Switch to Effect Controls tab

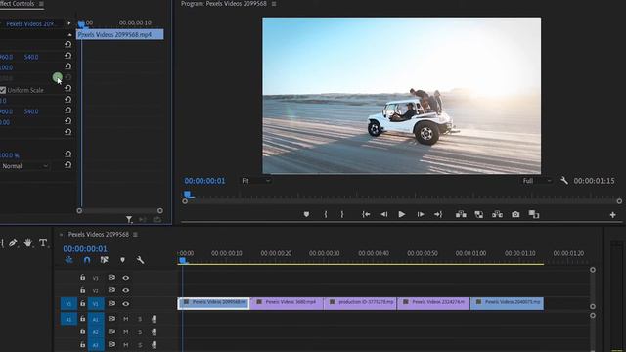coord(18,4)
